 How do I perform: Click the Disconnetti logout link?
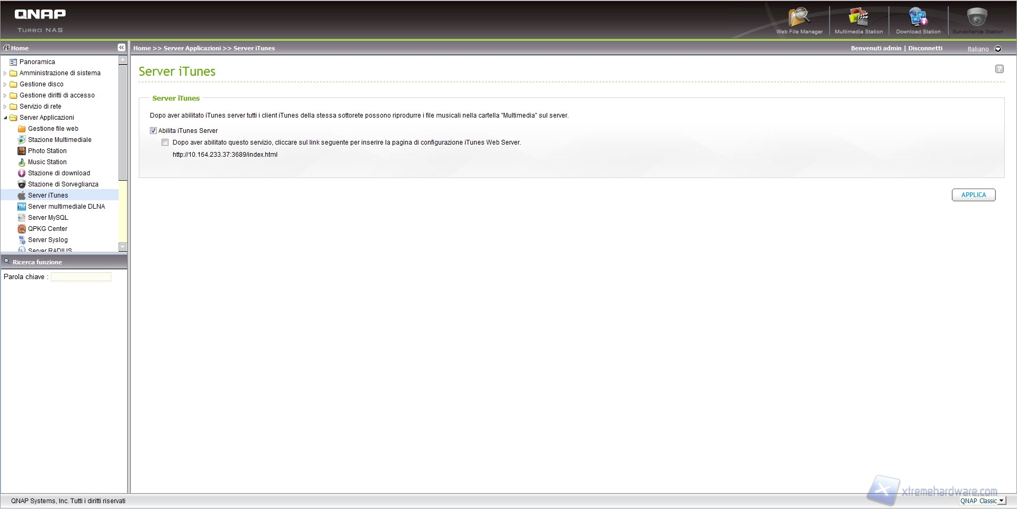pyautogui.click(x=925, y=48)
